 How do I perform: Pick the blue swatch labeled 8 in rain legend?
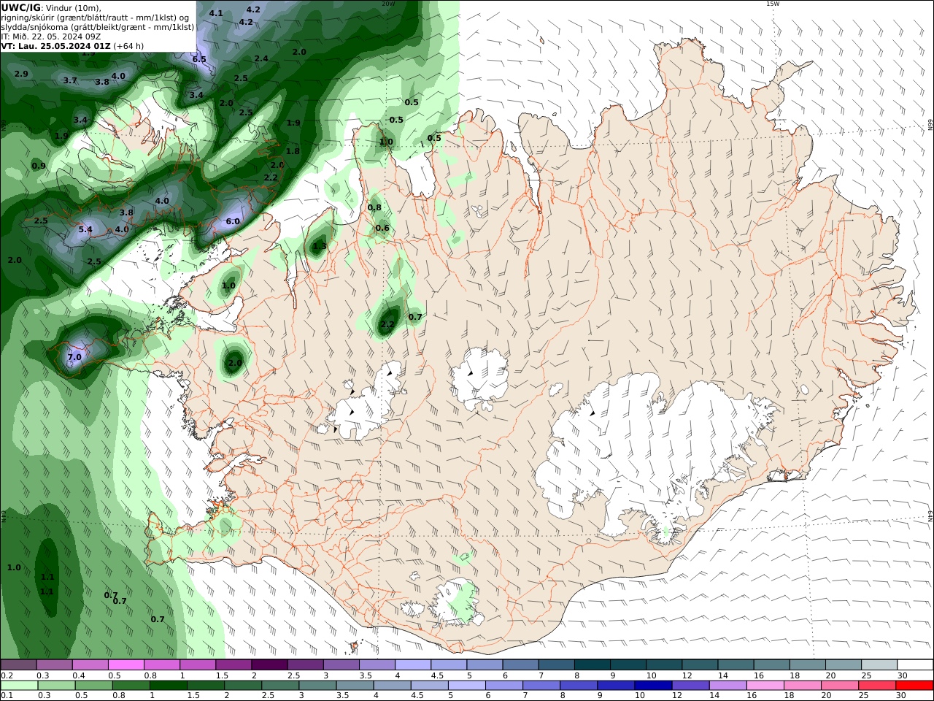579,686
